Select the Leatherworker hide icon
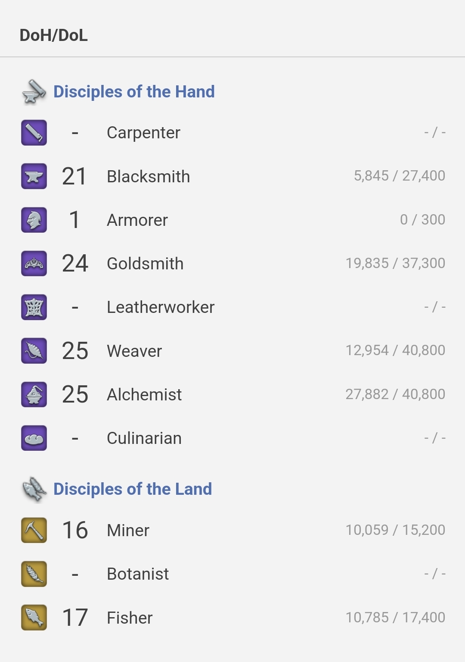The height and width of the screenshot is (662, 465). [34, 307]
